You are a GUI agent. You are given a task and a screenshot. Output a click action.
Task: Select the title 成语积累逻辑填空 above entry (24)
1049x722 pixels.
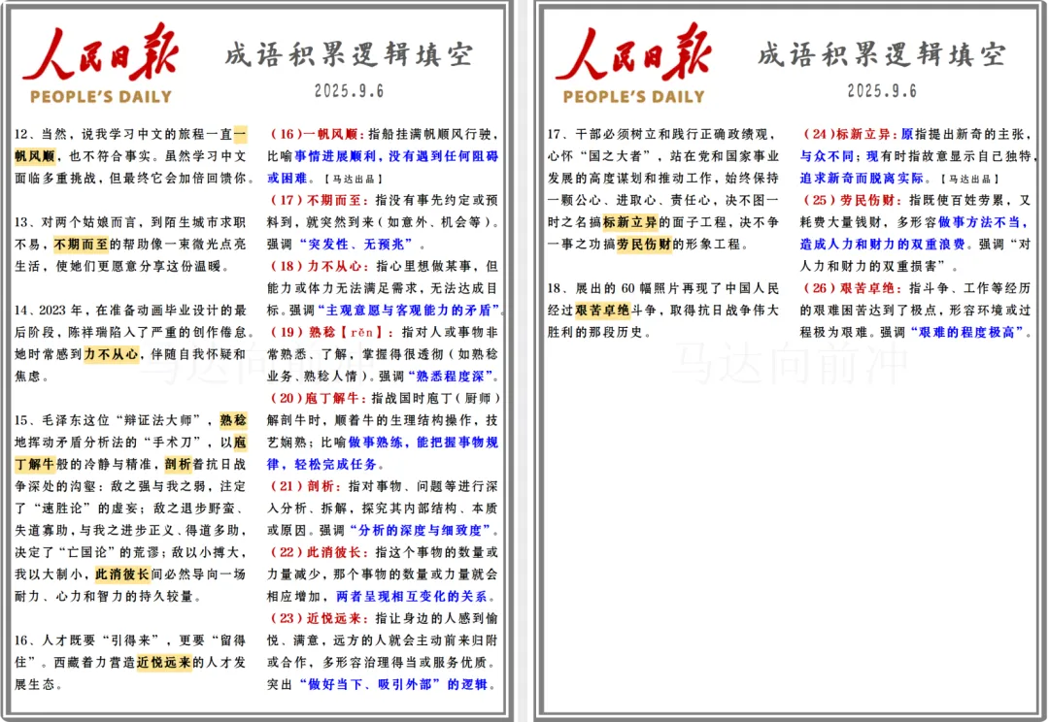point(882,54)
